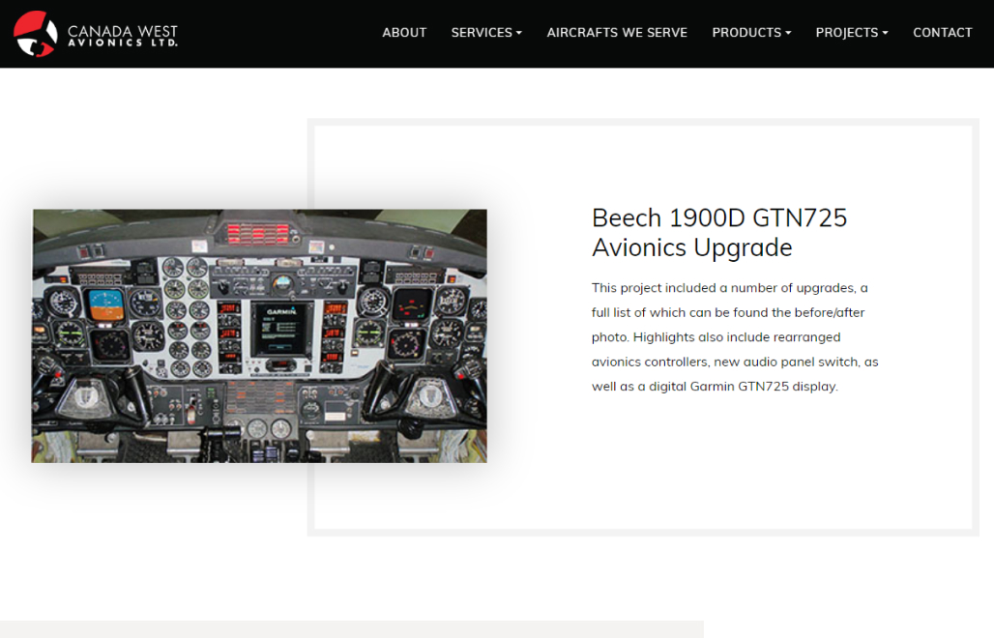Open the Contact page

tap(942, 33)
